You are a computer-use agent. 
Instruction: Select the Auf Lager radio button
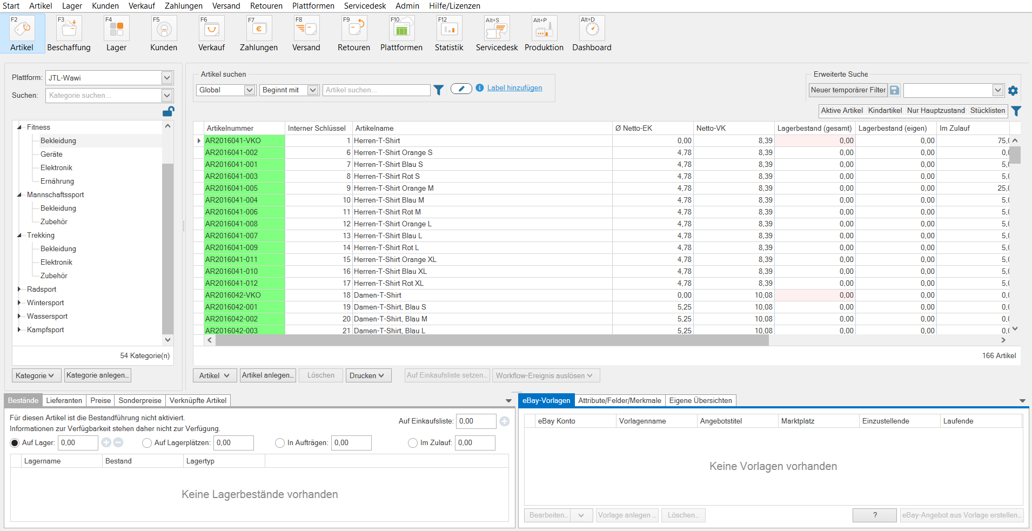15,443
